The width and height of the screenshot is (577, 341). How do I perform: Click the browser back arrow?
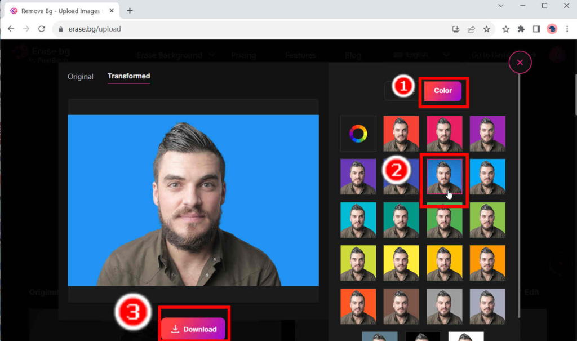[11, 29]
